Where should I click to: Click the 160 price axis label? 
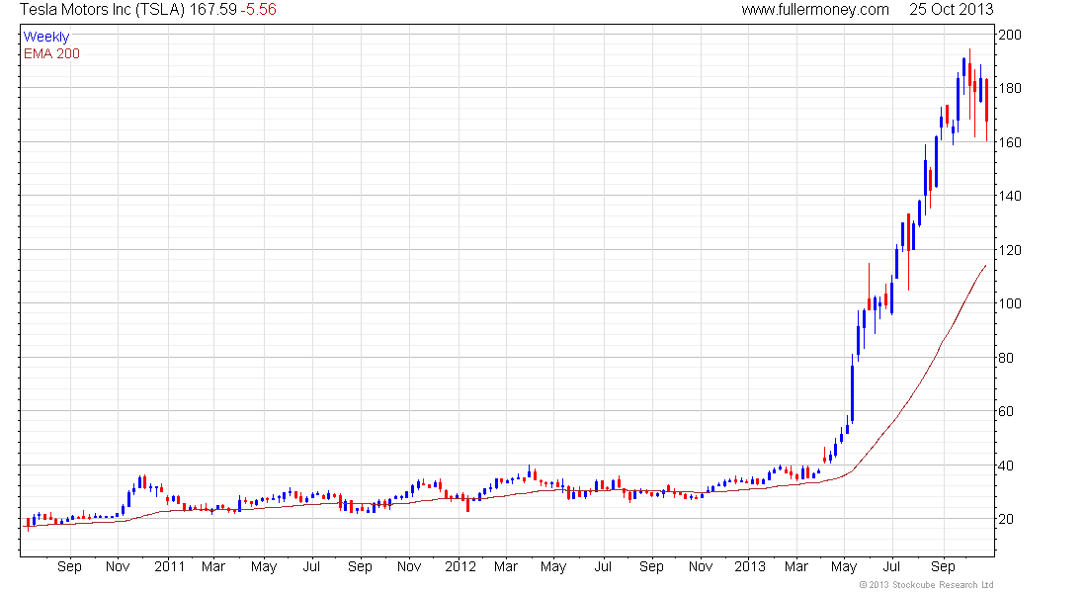(1009, 142)
